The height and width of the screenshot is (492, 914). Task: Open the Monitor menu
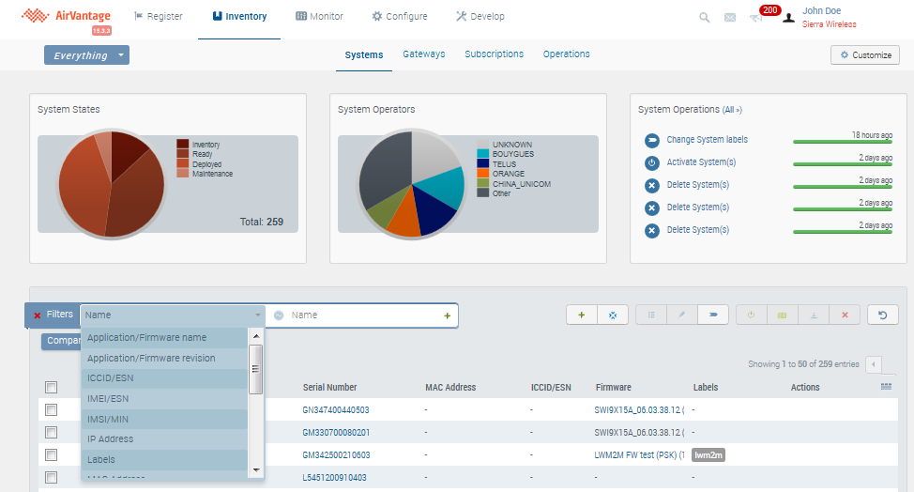pyautogui.click(x=319, y=16)
